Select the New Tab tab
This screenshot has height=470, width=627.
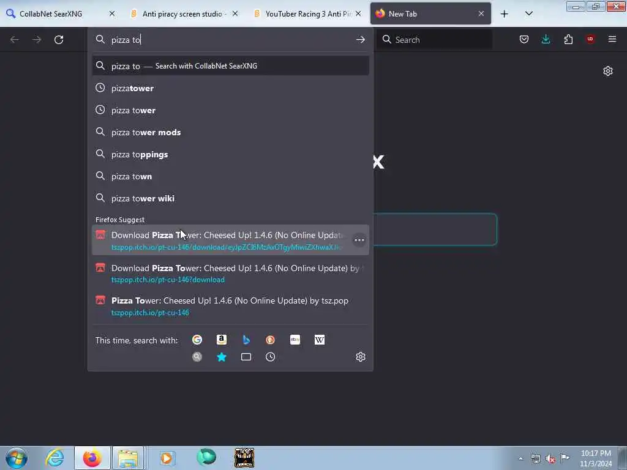pyautogui.click(x=430, y=14)
